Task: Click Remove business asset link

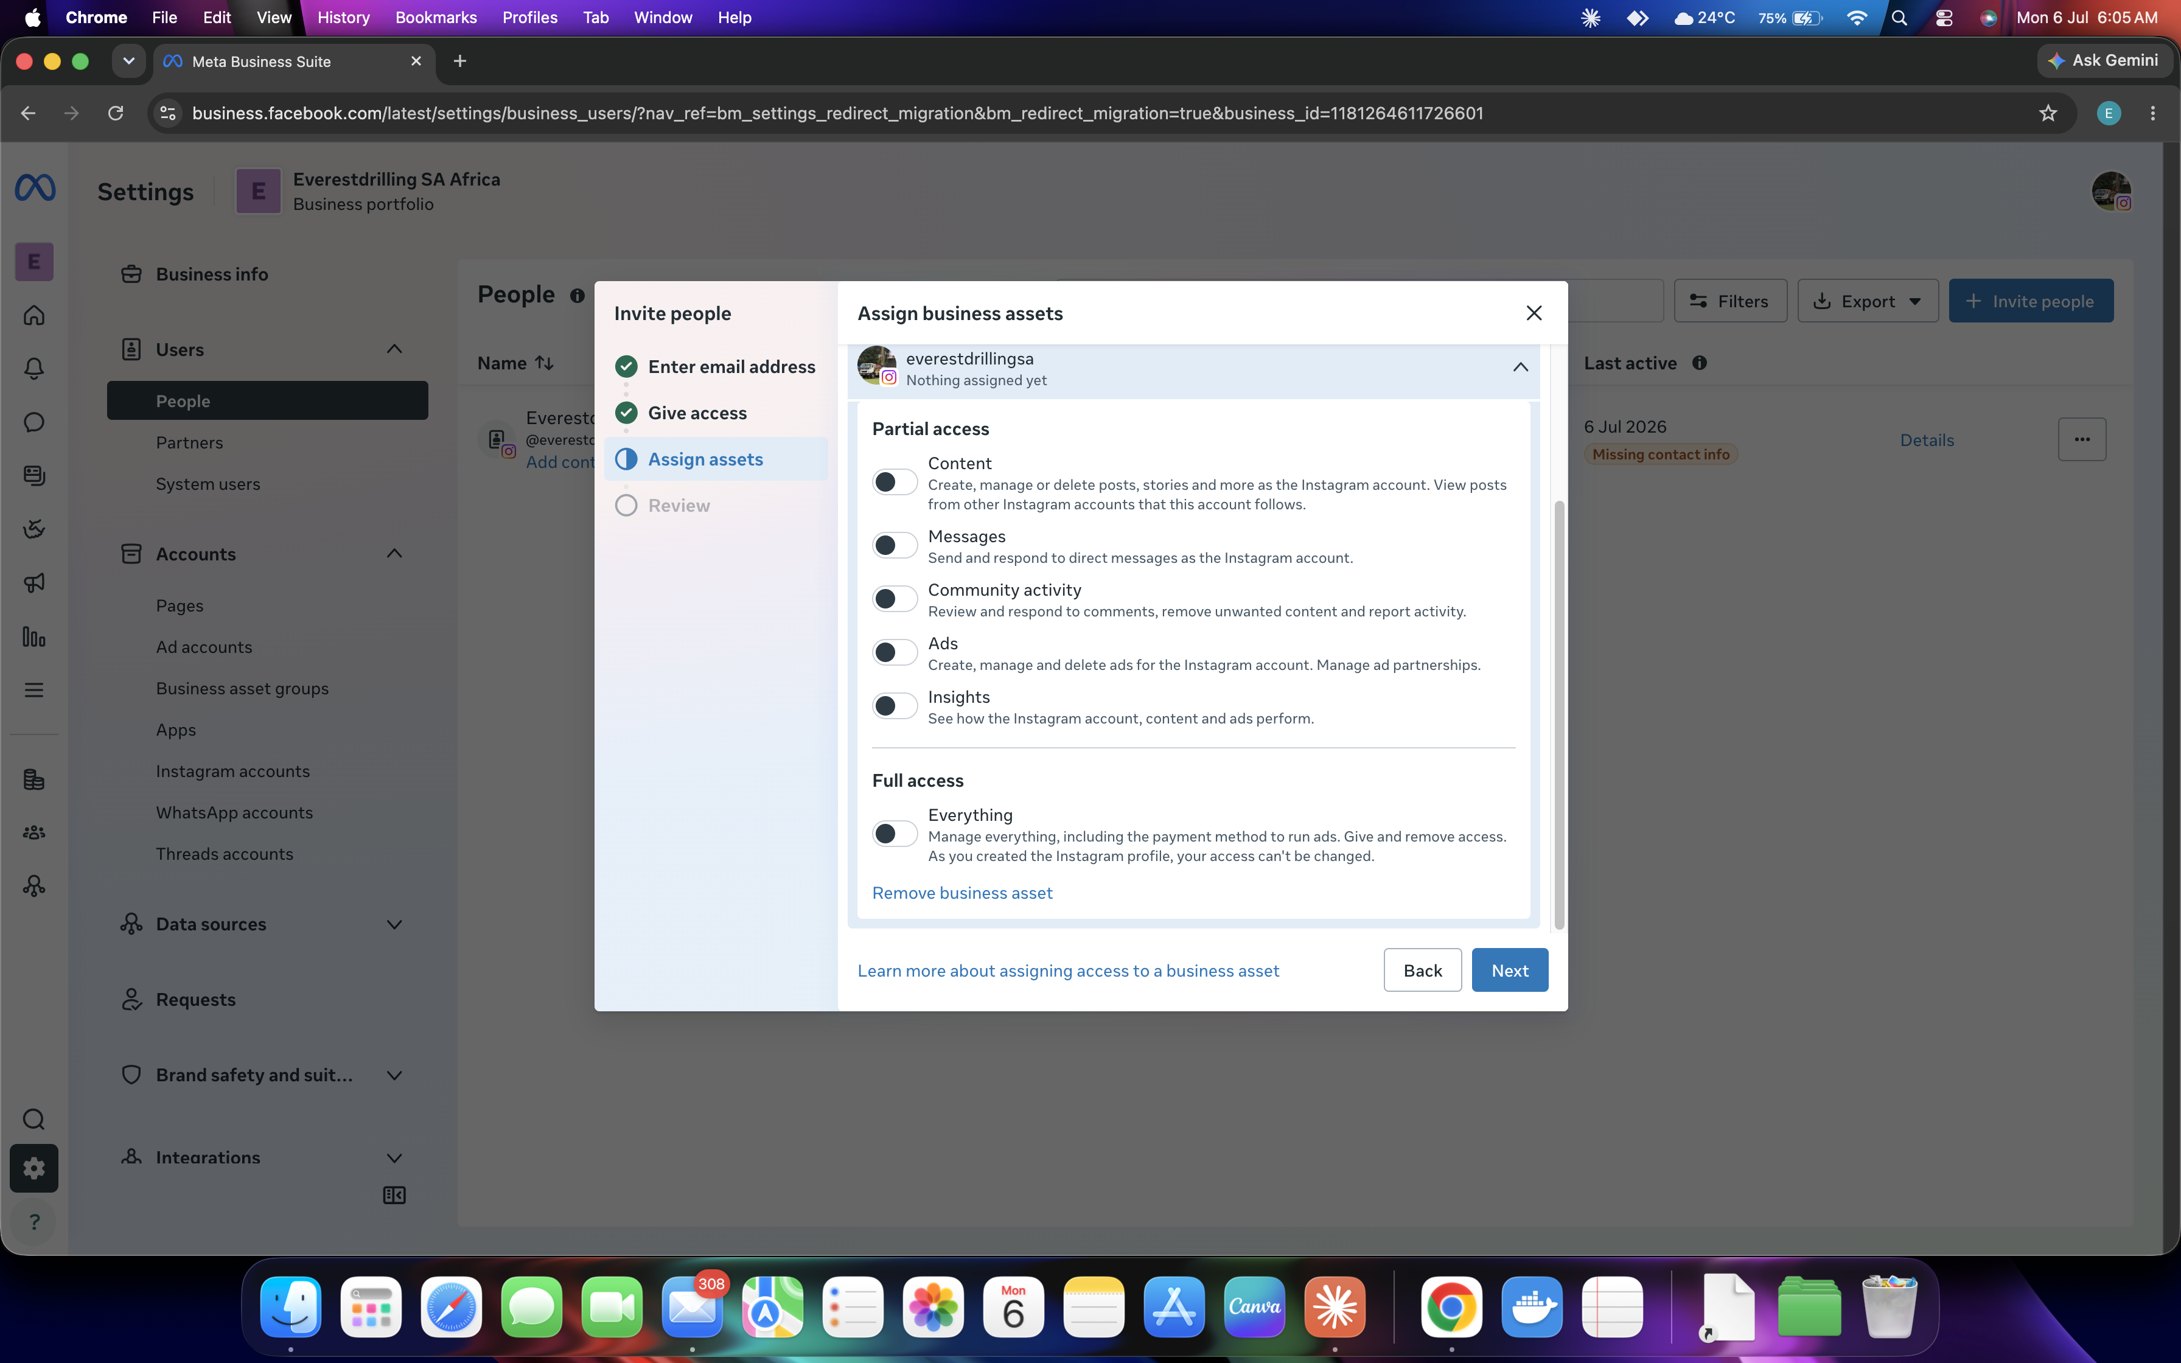Action: coord(961,893)
